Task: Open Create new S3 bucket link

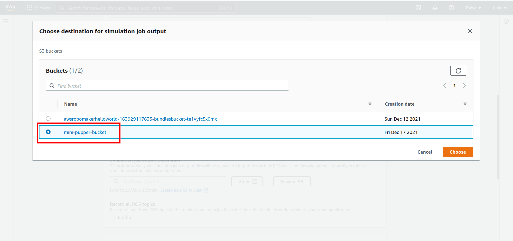Action: (184, 190)
